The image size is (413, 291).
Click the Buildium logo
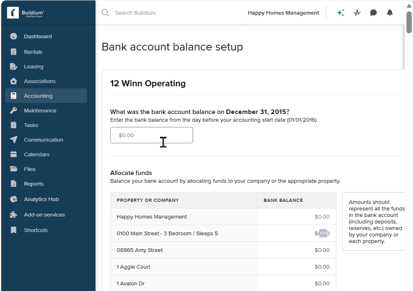click(26, 13)
